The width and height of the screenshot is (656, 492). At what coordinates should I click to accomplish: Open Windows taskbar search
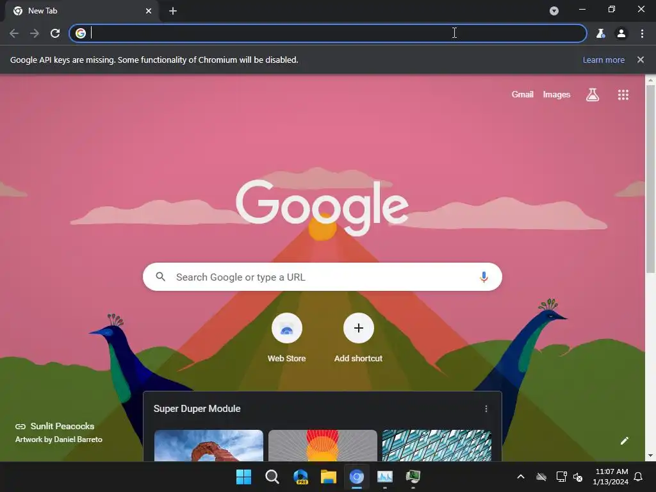[x=272, y=477]
